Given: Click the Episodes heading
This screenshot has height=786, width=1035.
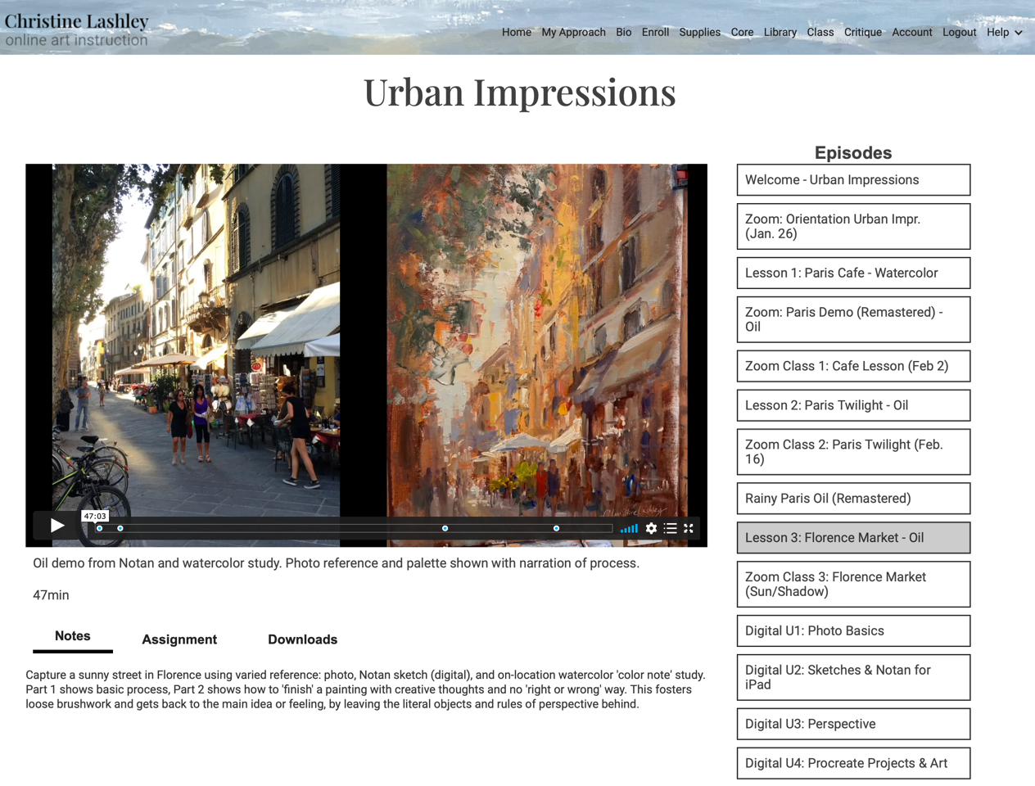Looking at the screenshot, I should click(x=853, y=153).
